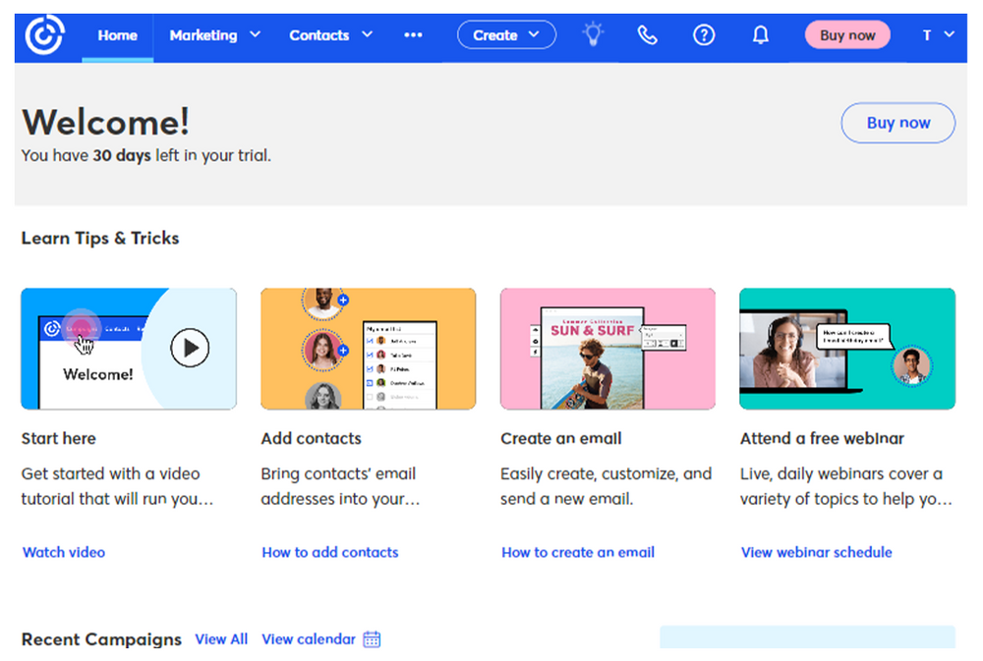The image size is (983, 661).
Task: Open the T account profile menu
Action: pyautogui.click(x=938, y=35)
